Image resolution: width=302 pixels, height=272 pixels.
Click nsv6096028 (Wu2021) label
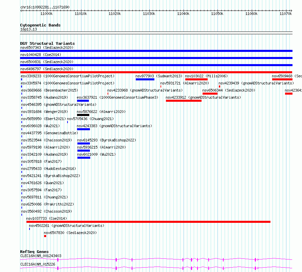[40, 126]
